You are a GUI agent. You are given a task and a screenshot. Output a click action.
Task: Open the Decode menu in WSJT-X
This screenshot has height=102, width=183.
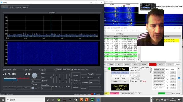tap(123, 31)
